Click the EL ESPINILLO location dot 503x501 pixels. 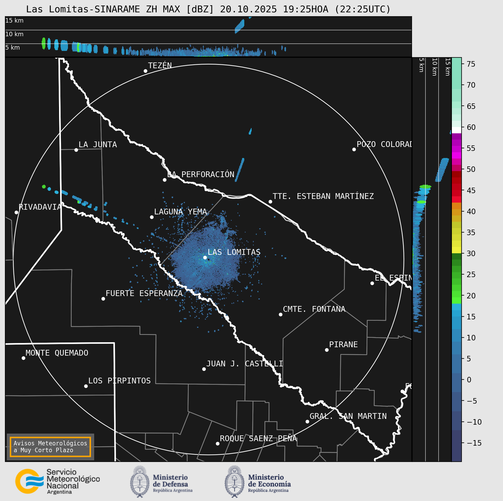372,283
